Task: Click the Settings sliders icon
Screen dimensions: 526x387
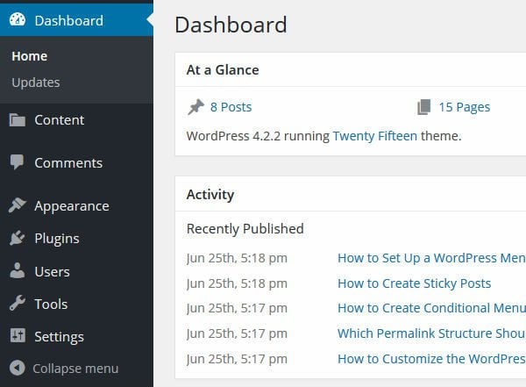Action: (17, 336)
